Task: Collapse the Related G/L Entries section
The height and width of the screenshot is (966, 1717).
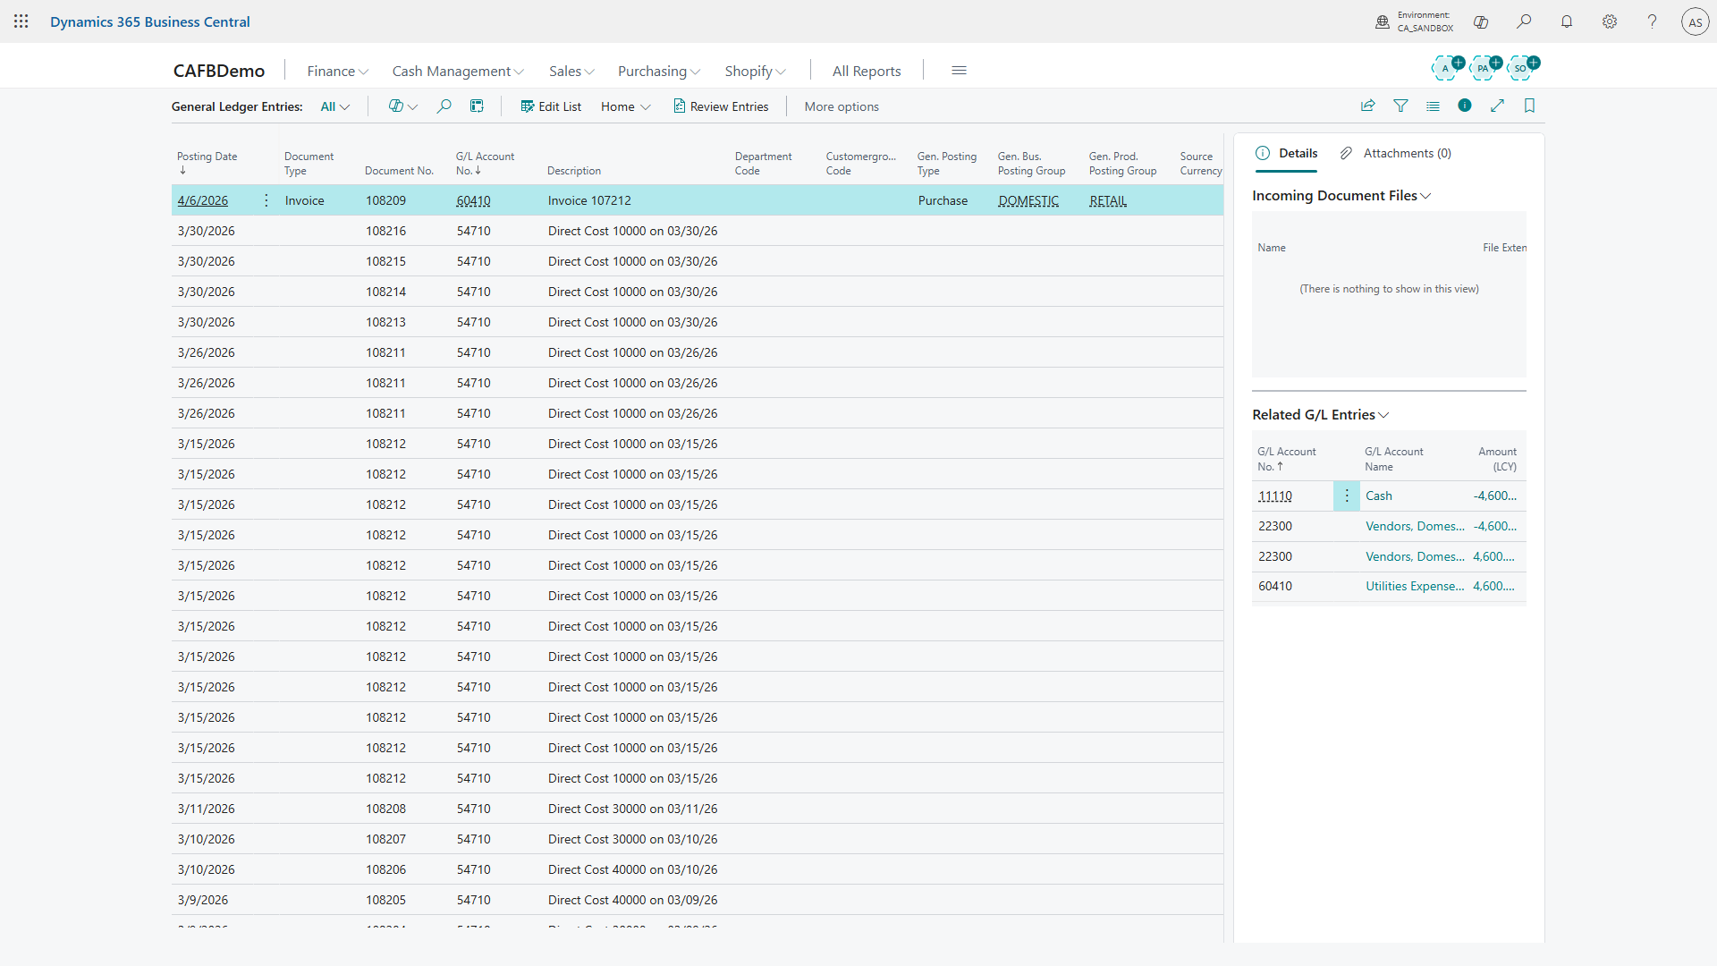Action: tap(1384, 414)
